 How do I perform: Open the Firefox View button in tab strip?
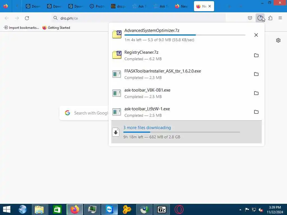[6, 6]
